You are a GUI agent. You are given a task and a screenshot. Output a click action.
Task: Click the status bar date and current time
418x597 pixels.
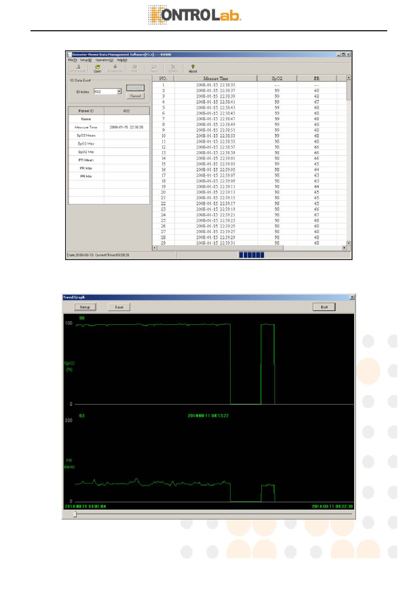(98, 255)
